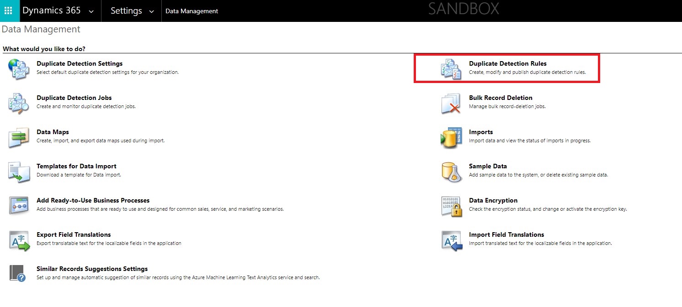Image resolution: width=682 pixels, height=307 pixels.
Task: Click the Duplicate Detection Settings icon
Action: pos(19,69)
